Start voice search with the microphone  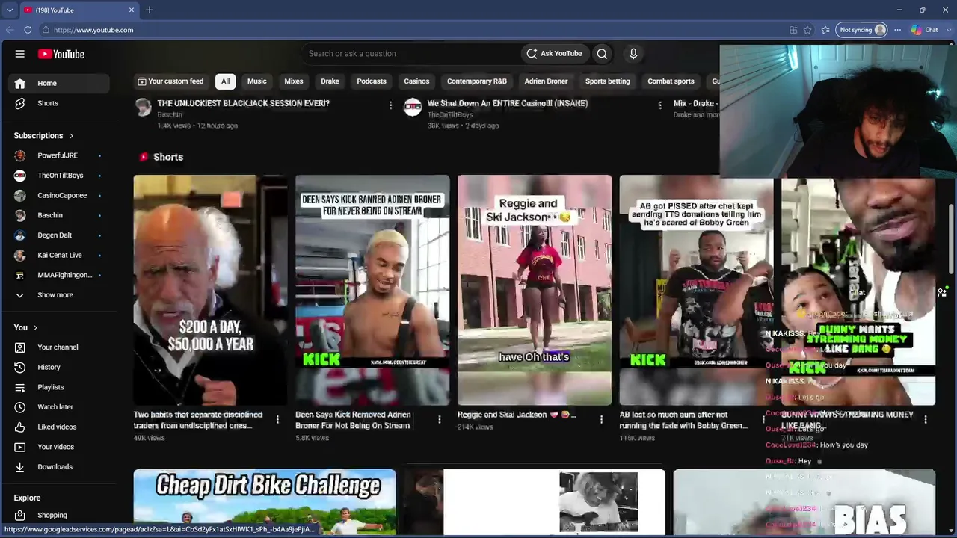point(633,54)
